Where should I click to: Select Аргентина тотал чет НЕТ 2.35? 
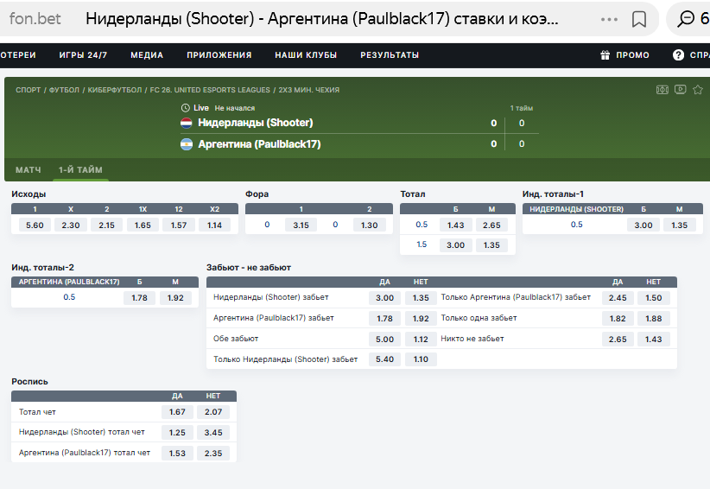pos(213,454)
